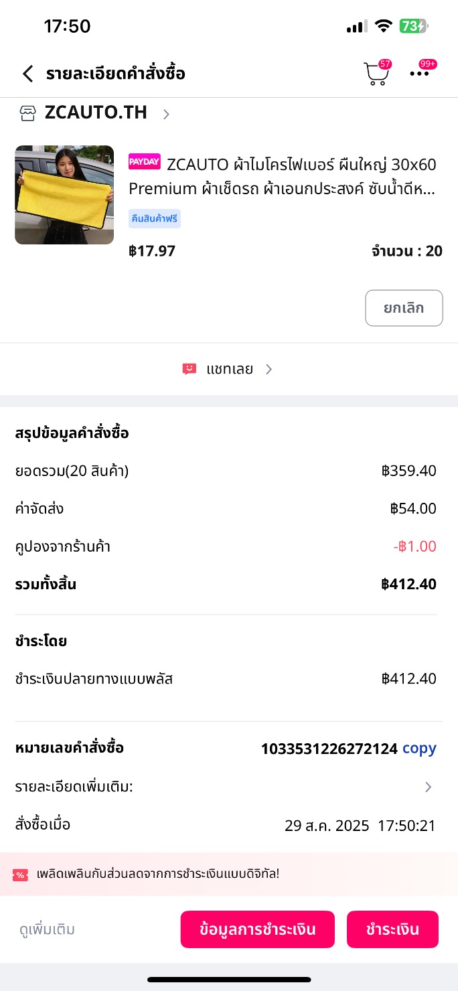Open the three-dots more menu
458x991 pixels.
420,74
